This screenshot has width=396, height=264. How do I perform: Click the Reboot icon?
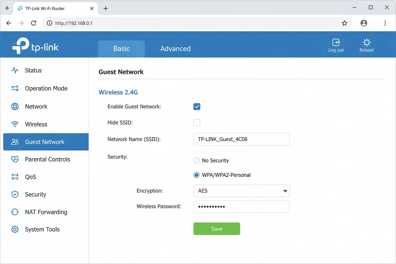[367, 42]
